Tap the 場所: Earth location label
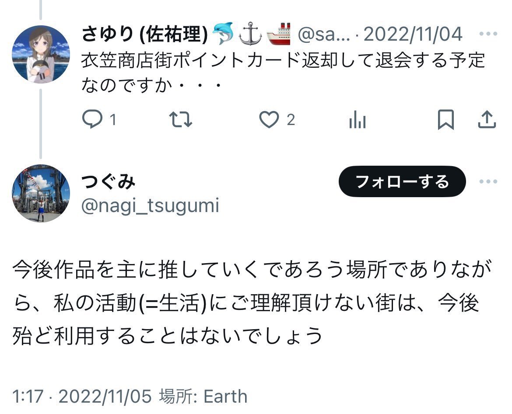The height and width of the screenshot is (414, 512). pos(203,397)
